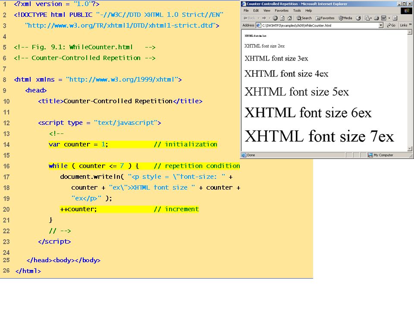Screen dimensions: 414x311
Task: Click the '<script type = "text/javascript">' line
Action: (100, 123)
